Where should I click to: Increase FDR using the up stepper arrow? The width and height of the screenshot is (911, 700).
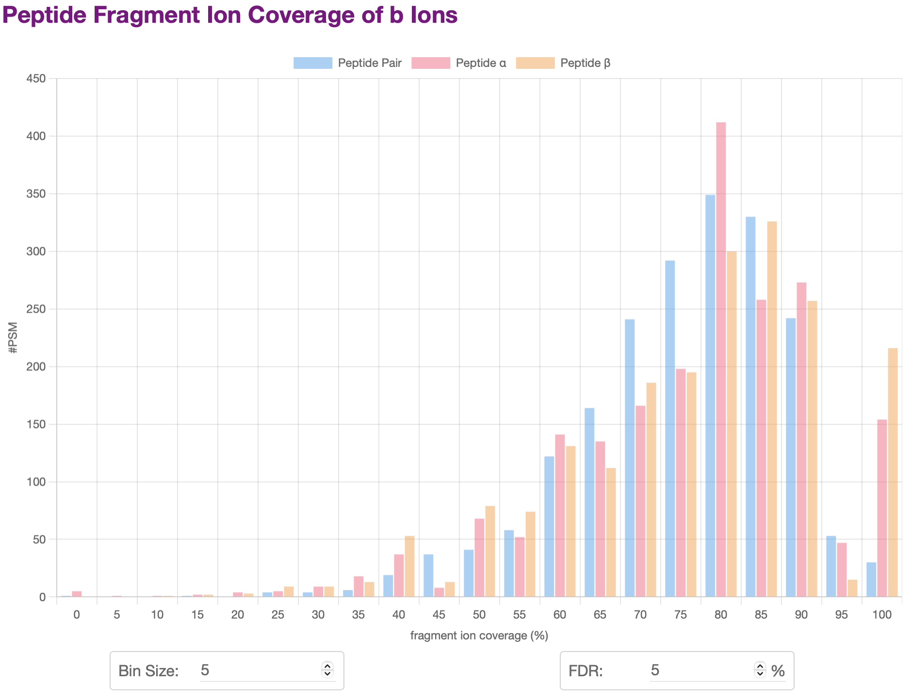[760, 667]
